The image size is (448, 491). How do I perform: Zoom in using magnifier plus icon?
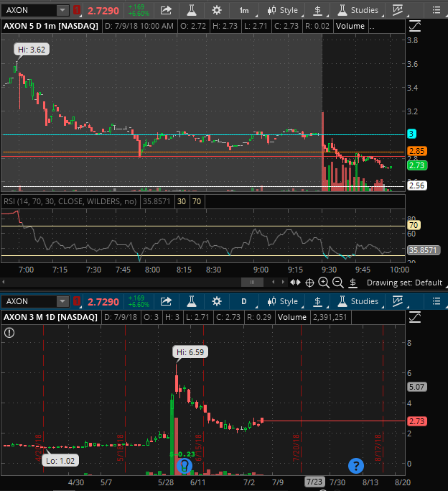click(x=324, y=283)
